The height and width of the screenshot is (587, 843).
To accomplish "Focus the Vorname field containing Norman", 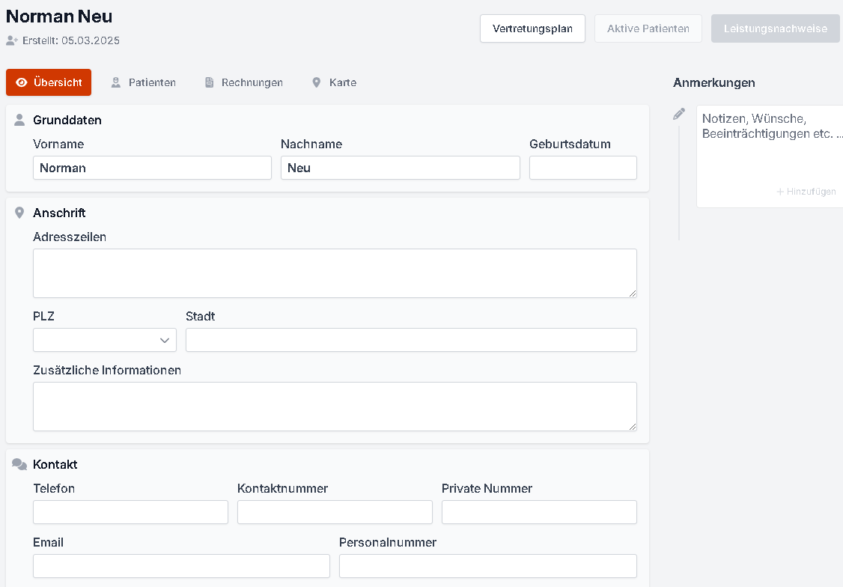I will (x=152, y=168).
